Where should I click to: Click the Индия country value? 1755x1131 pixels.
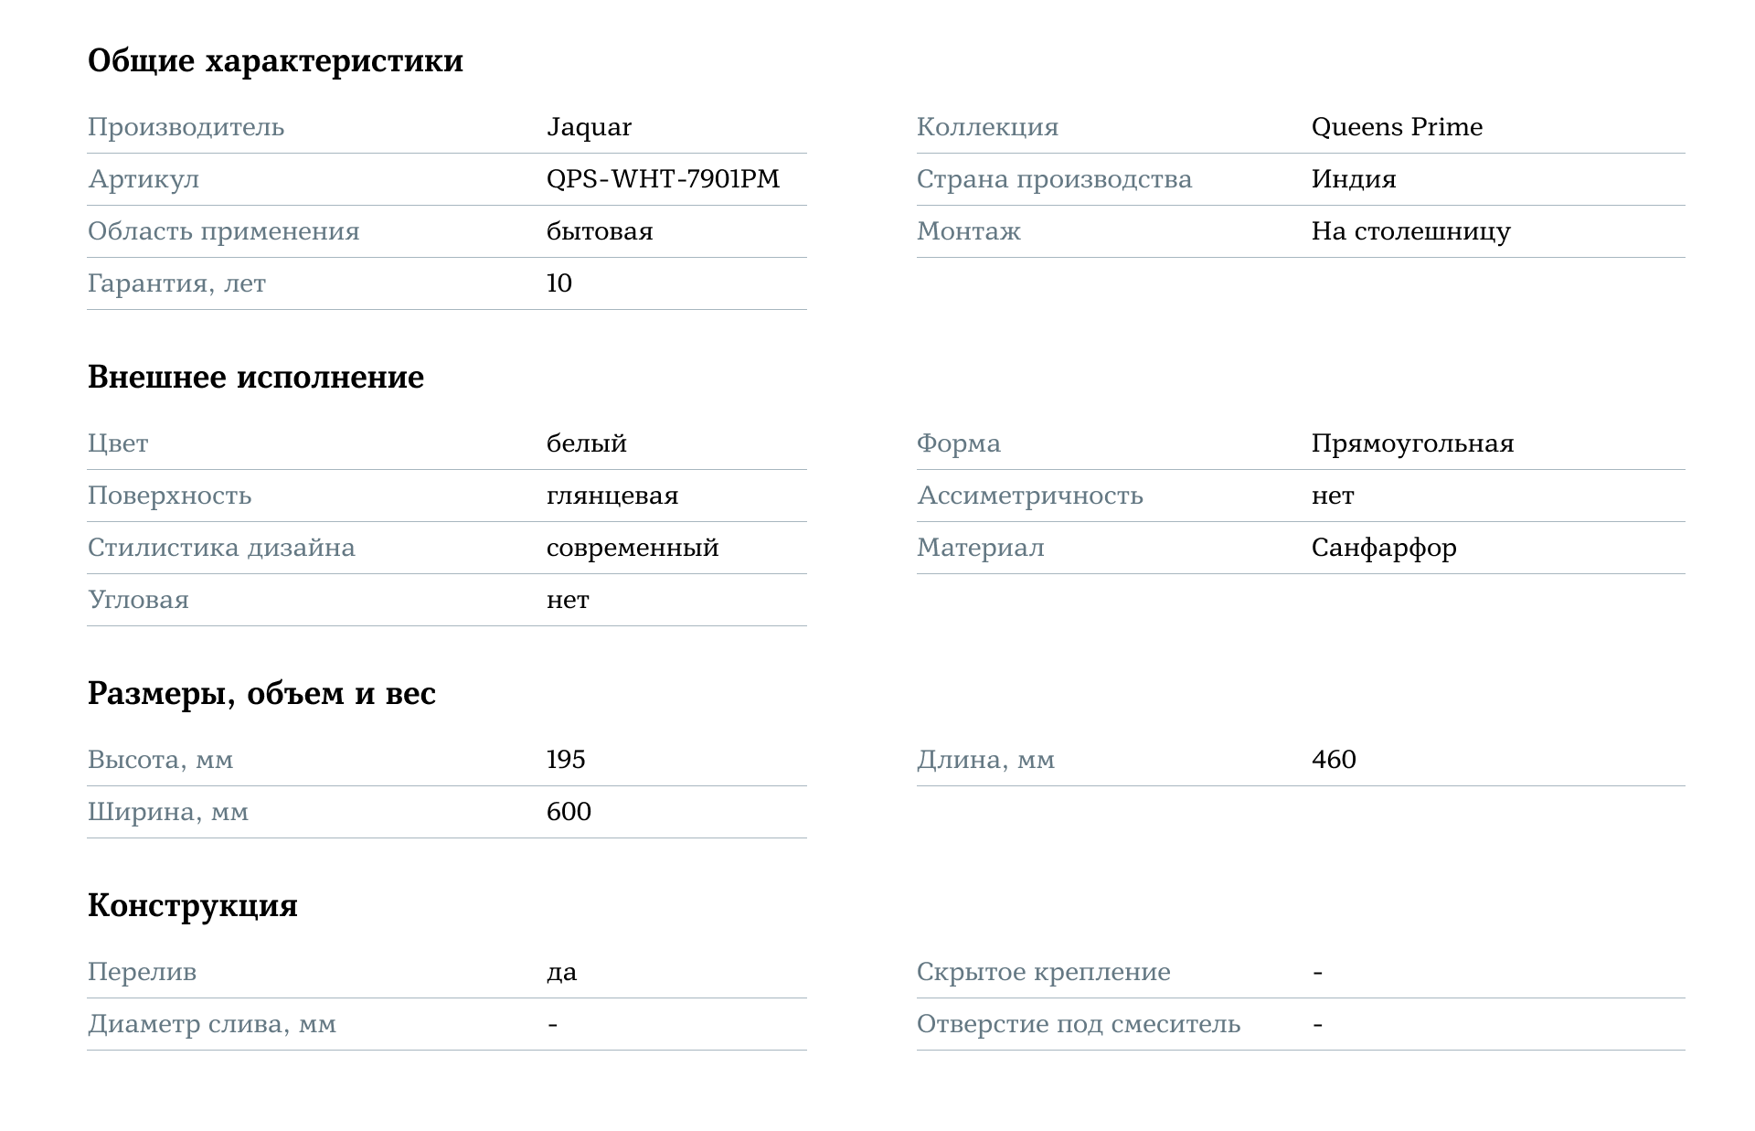pyautogui.click(x=1353, y=179)
